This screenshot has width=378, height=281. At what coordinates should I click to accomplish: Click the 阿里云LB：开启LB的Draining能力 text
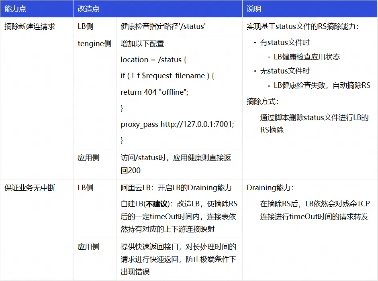(176, 188)
